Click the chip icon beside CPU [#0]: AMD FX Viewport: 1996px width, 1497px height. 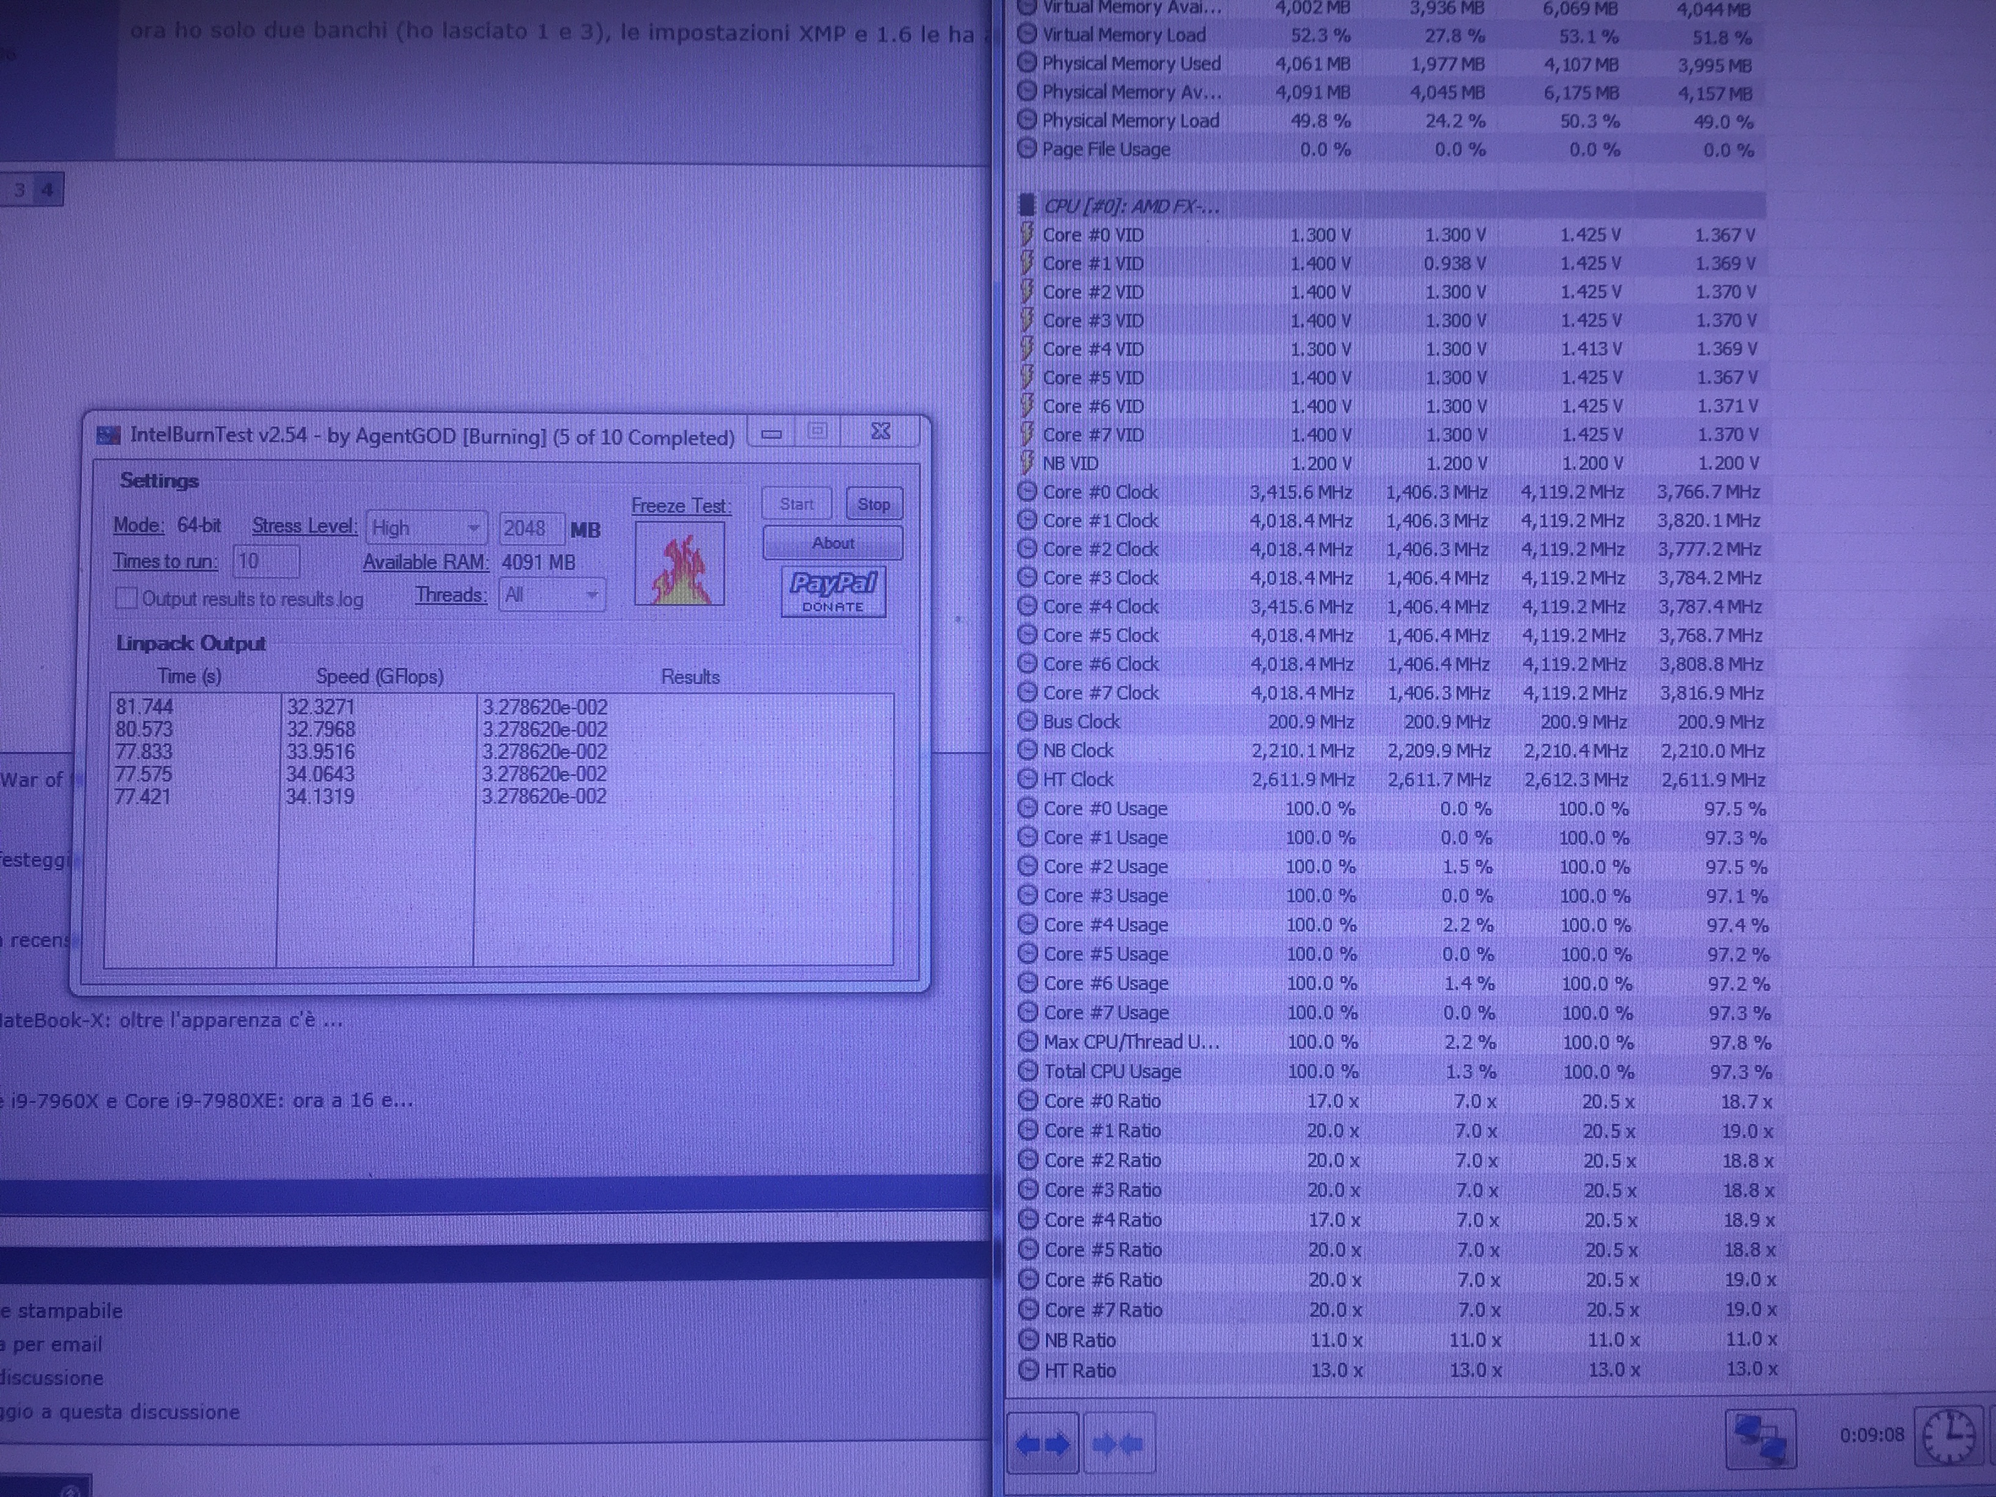tap(1026, 205)
